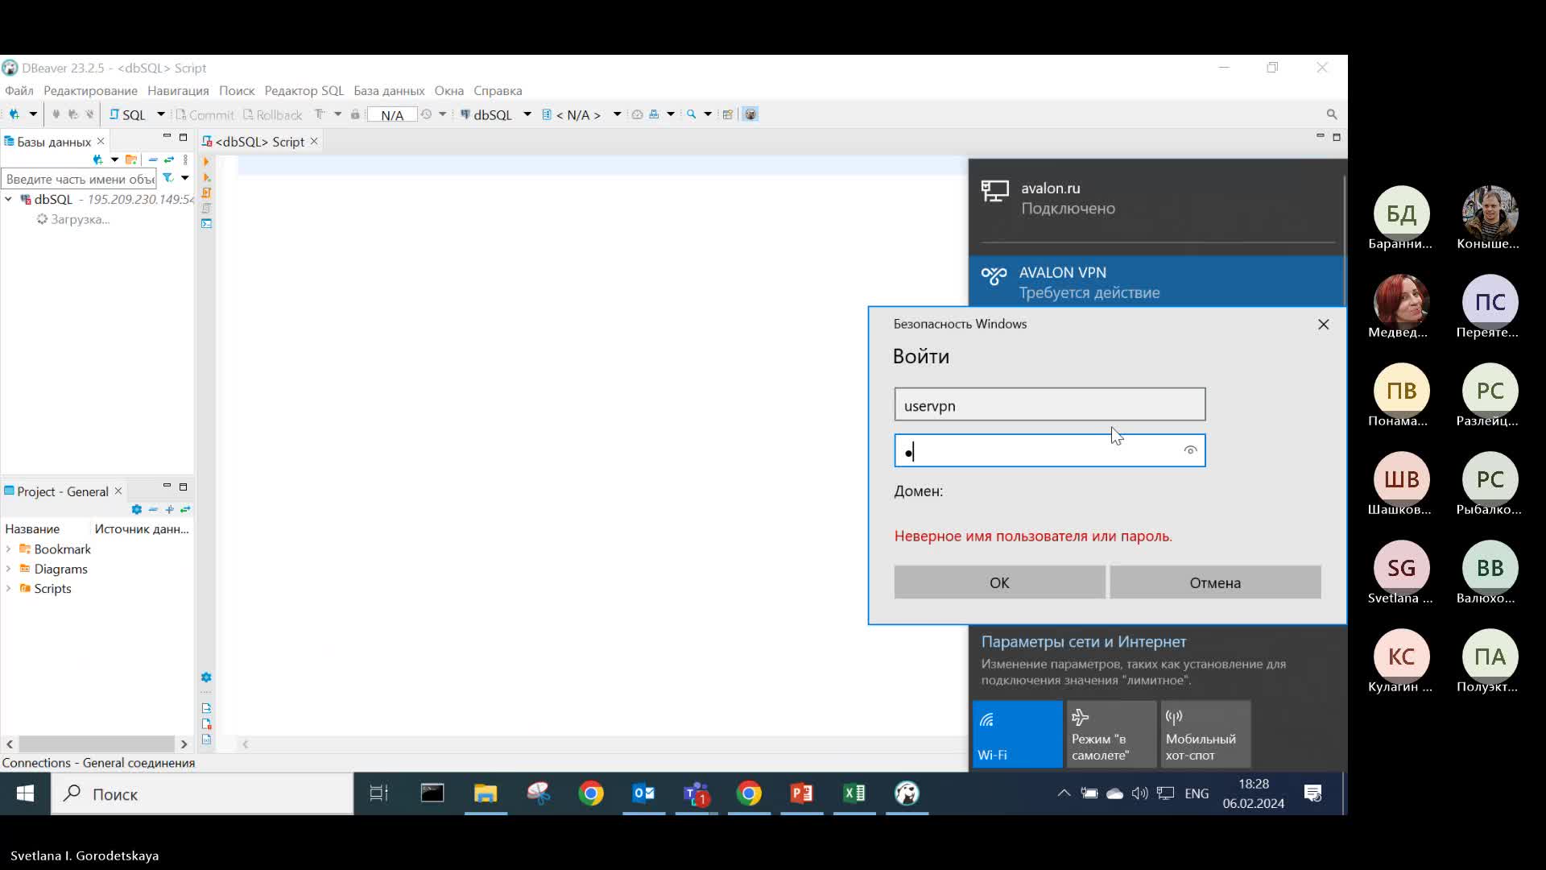Click the magnifier icon at toolbar far right
The width and height of the screenshot is (1546, 870).
click(x=1332, y=114)
